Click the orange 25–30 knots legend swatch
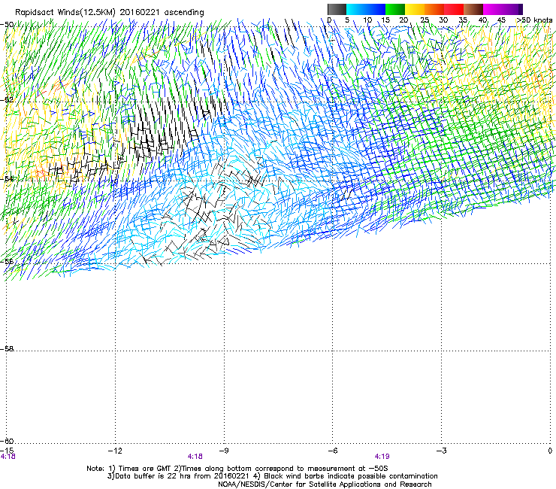 434,9
